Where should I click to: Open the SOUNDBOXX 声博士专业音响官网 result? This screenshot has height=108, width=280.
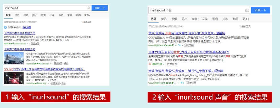pos(44,69)
